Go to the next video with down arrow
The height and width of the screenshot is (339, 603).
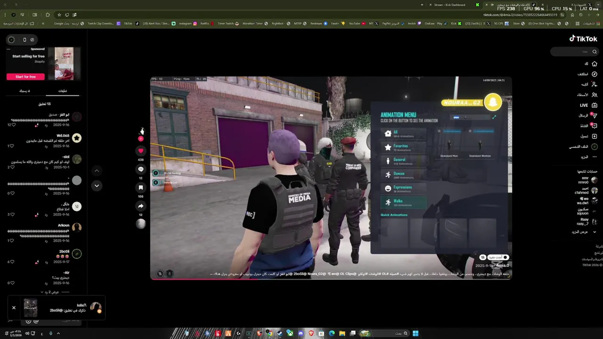click(x=97, y=186)
